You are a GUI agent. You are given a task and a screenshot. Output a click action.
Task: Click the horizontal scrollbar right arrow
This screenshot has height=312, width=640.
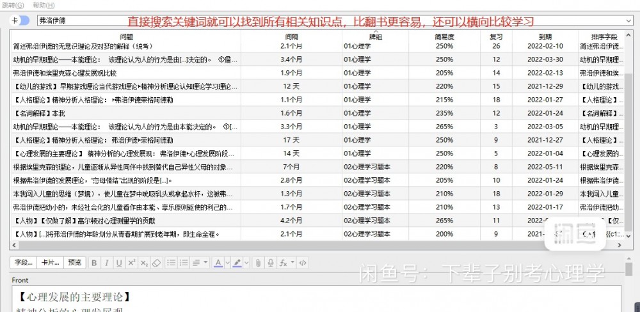click(619, 245)
